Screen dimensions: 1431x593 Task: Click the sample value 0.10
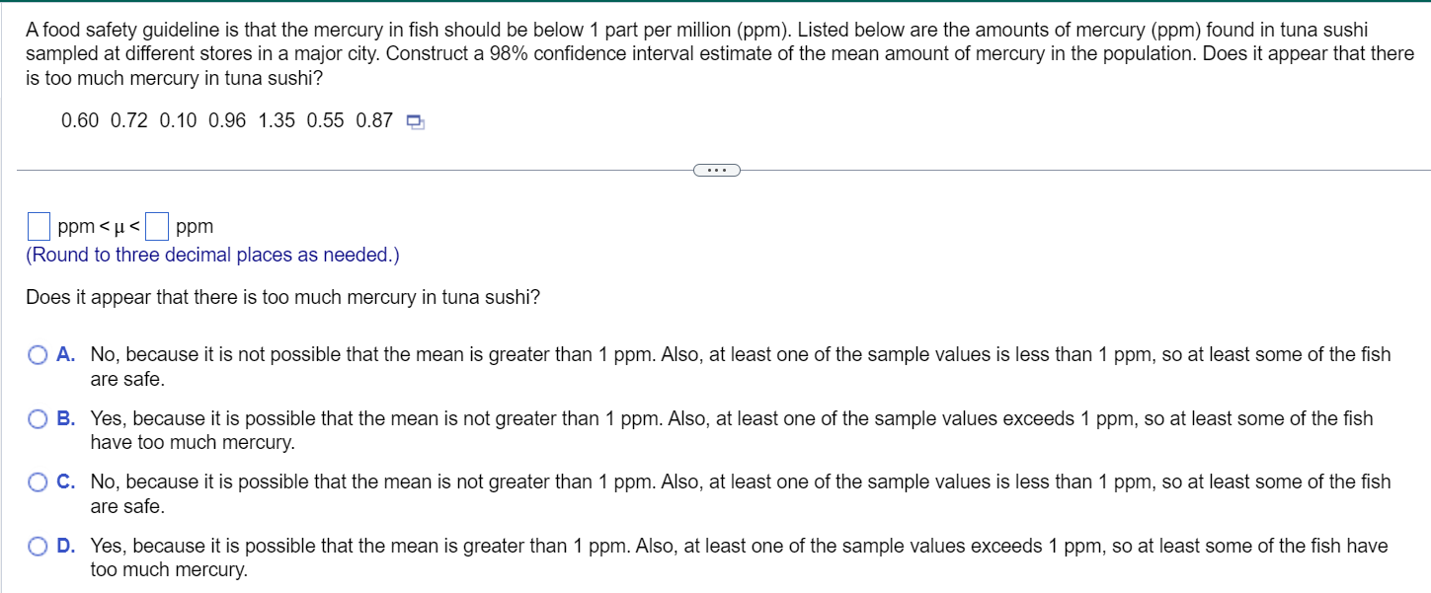(178, 121)
